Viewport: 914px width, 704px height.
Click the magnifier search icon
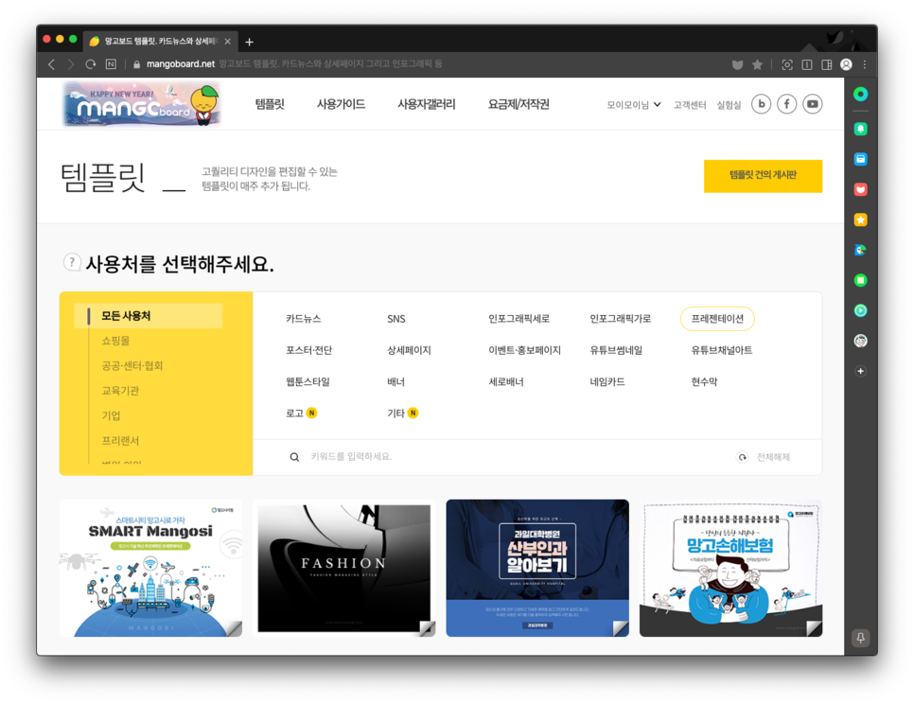294,457
